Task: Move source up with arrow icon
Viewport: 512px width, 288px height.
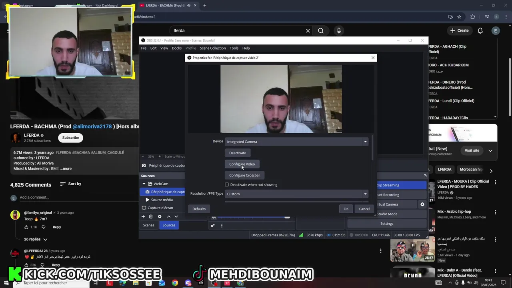Action: coord(168,216)
